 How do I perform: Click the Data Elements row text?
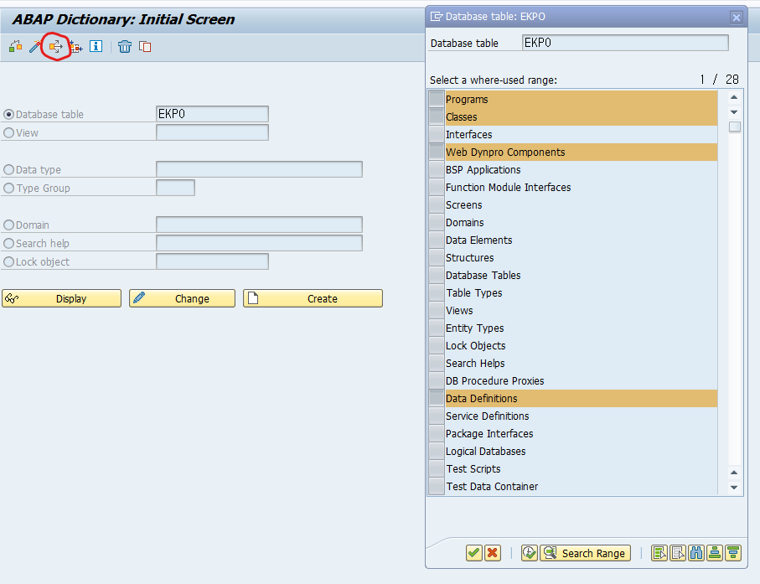479,240
